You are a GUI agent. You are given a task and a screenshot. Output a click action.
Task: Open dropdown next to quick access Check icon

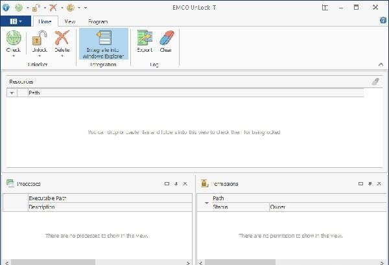(x=27, y=8)
